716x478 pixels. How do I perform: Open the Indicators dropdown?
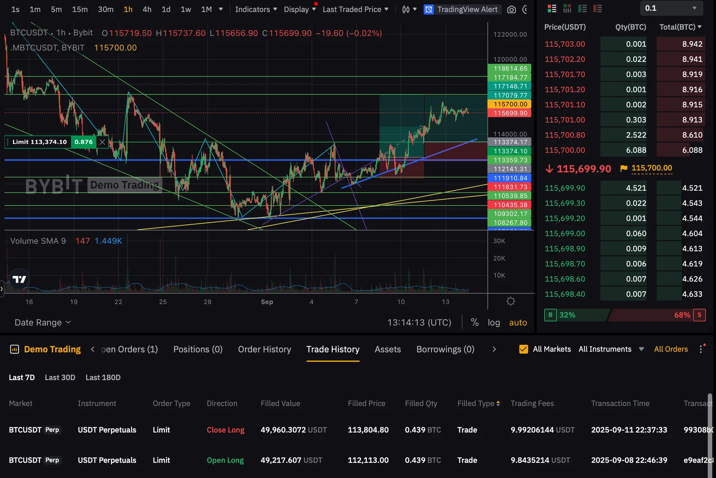[256, 9]
